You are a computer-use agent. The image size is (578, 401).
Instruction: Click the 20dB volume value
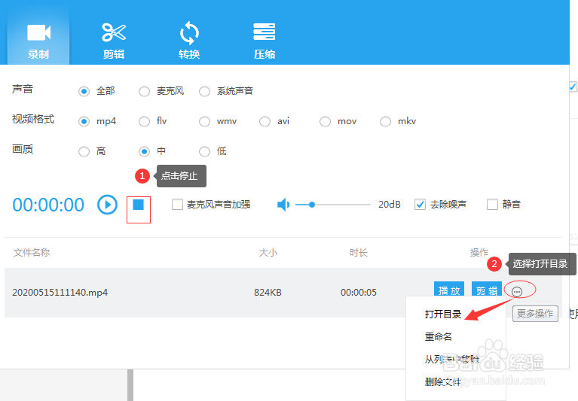(390, 205)
